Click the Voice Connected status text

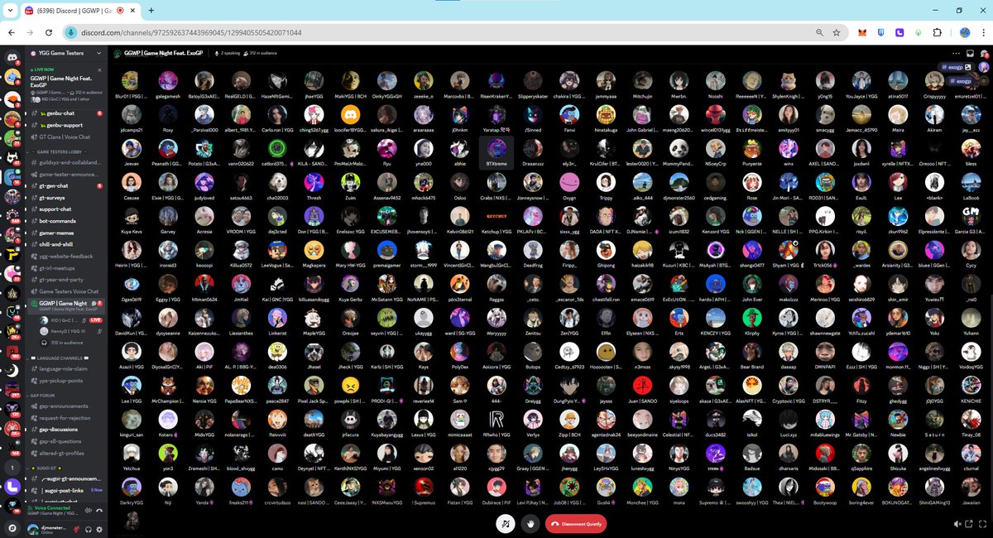[53, 507]
